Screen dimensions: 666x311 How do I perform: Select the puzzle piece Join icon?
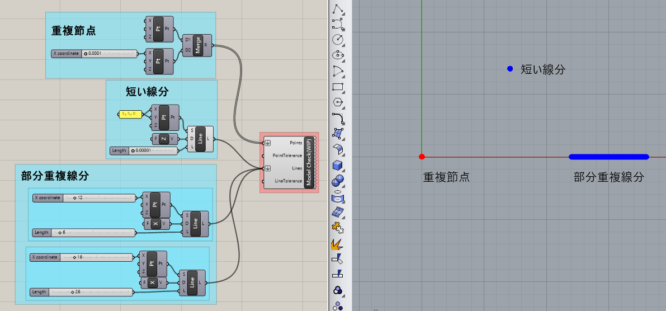pos(338,228)
